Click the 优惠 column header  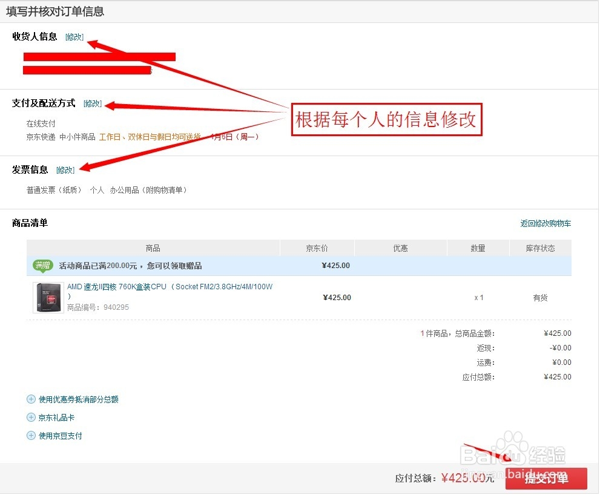(x=401, y=248)
